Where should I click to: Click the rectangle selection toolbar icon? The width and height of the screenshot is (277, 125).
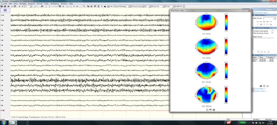(71, 6)
